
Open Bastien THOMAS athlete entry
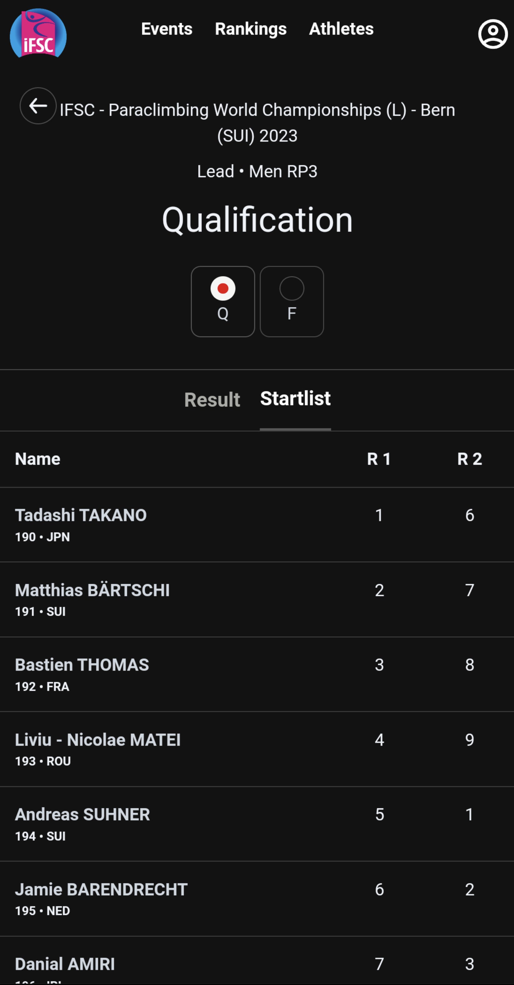[82, 664]
